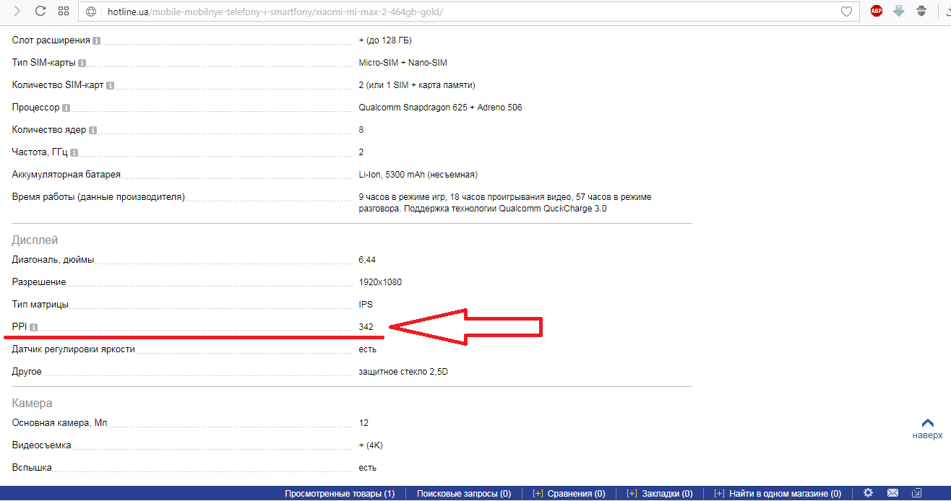Open Просмотренные товары (1) tab
This screenshot has width=951, height=501.
tap(340, 494)
